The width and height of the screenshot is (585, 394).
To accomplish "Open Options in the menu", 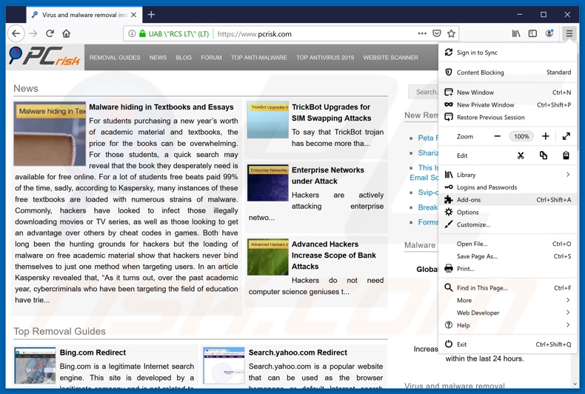I will (x=508, y=213).
